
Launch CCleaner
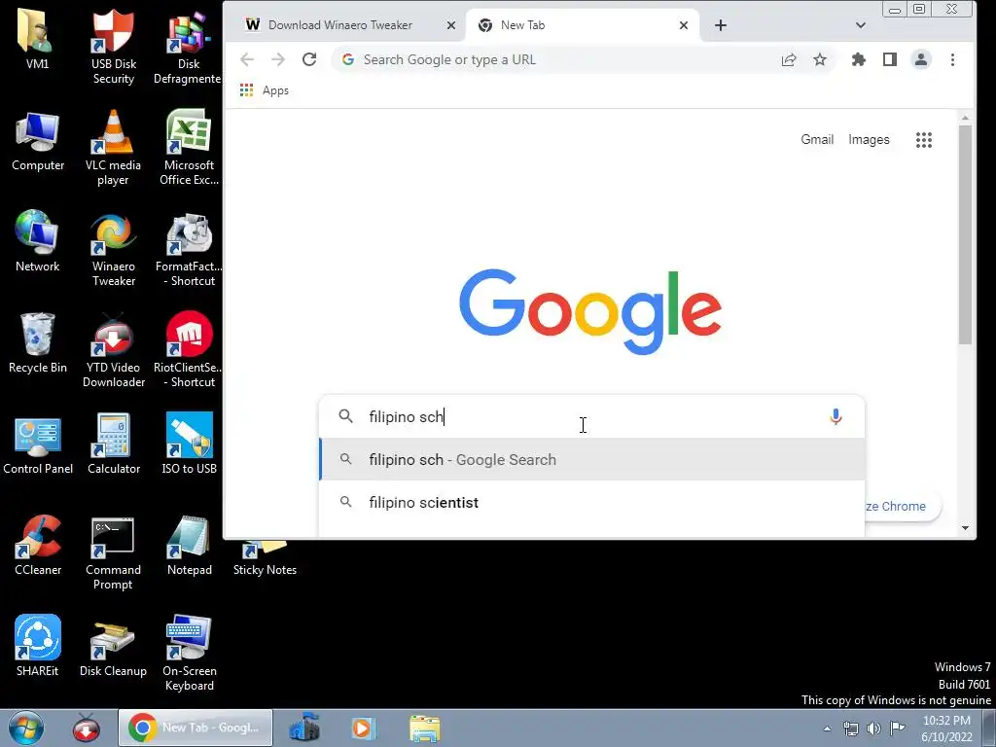pos(38,546)
